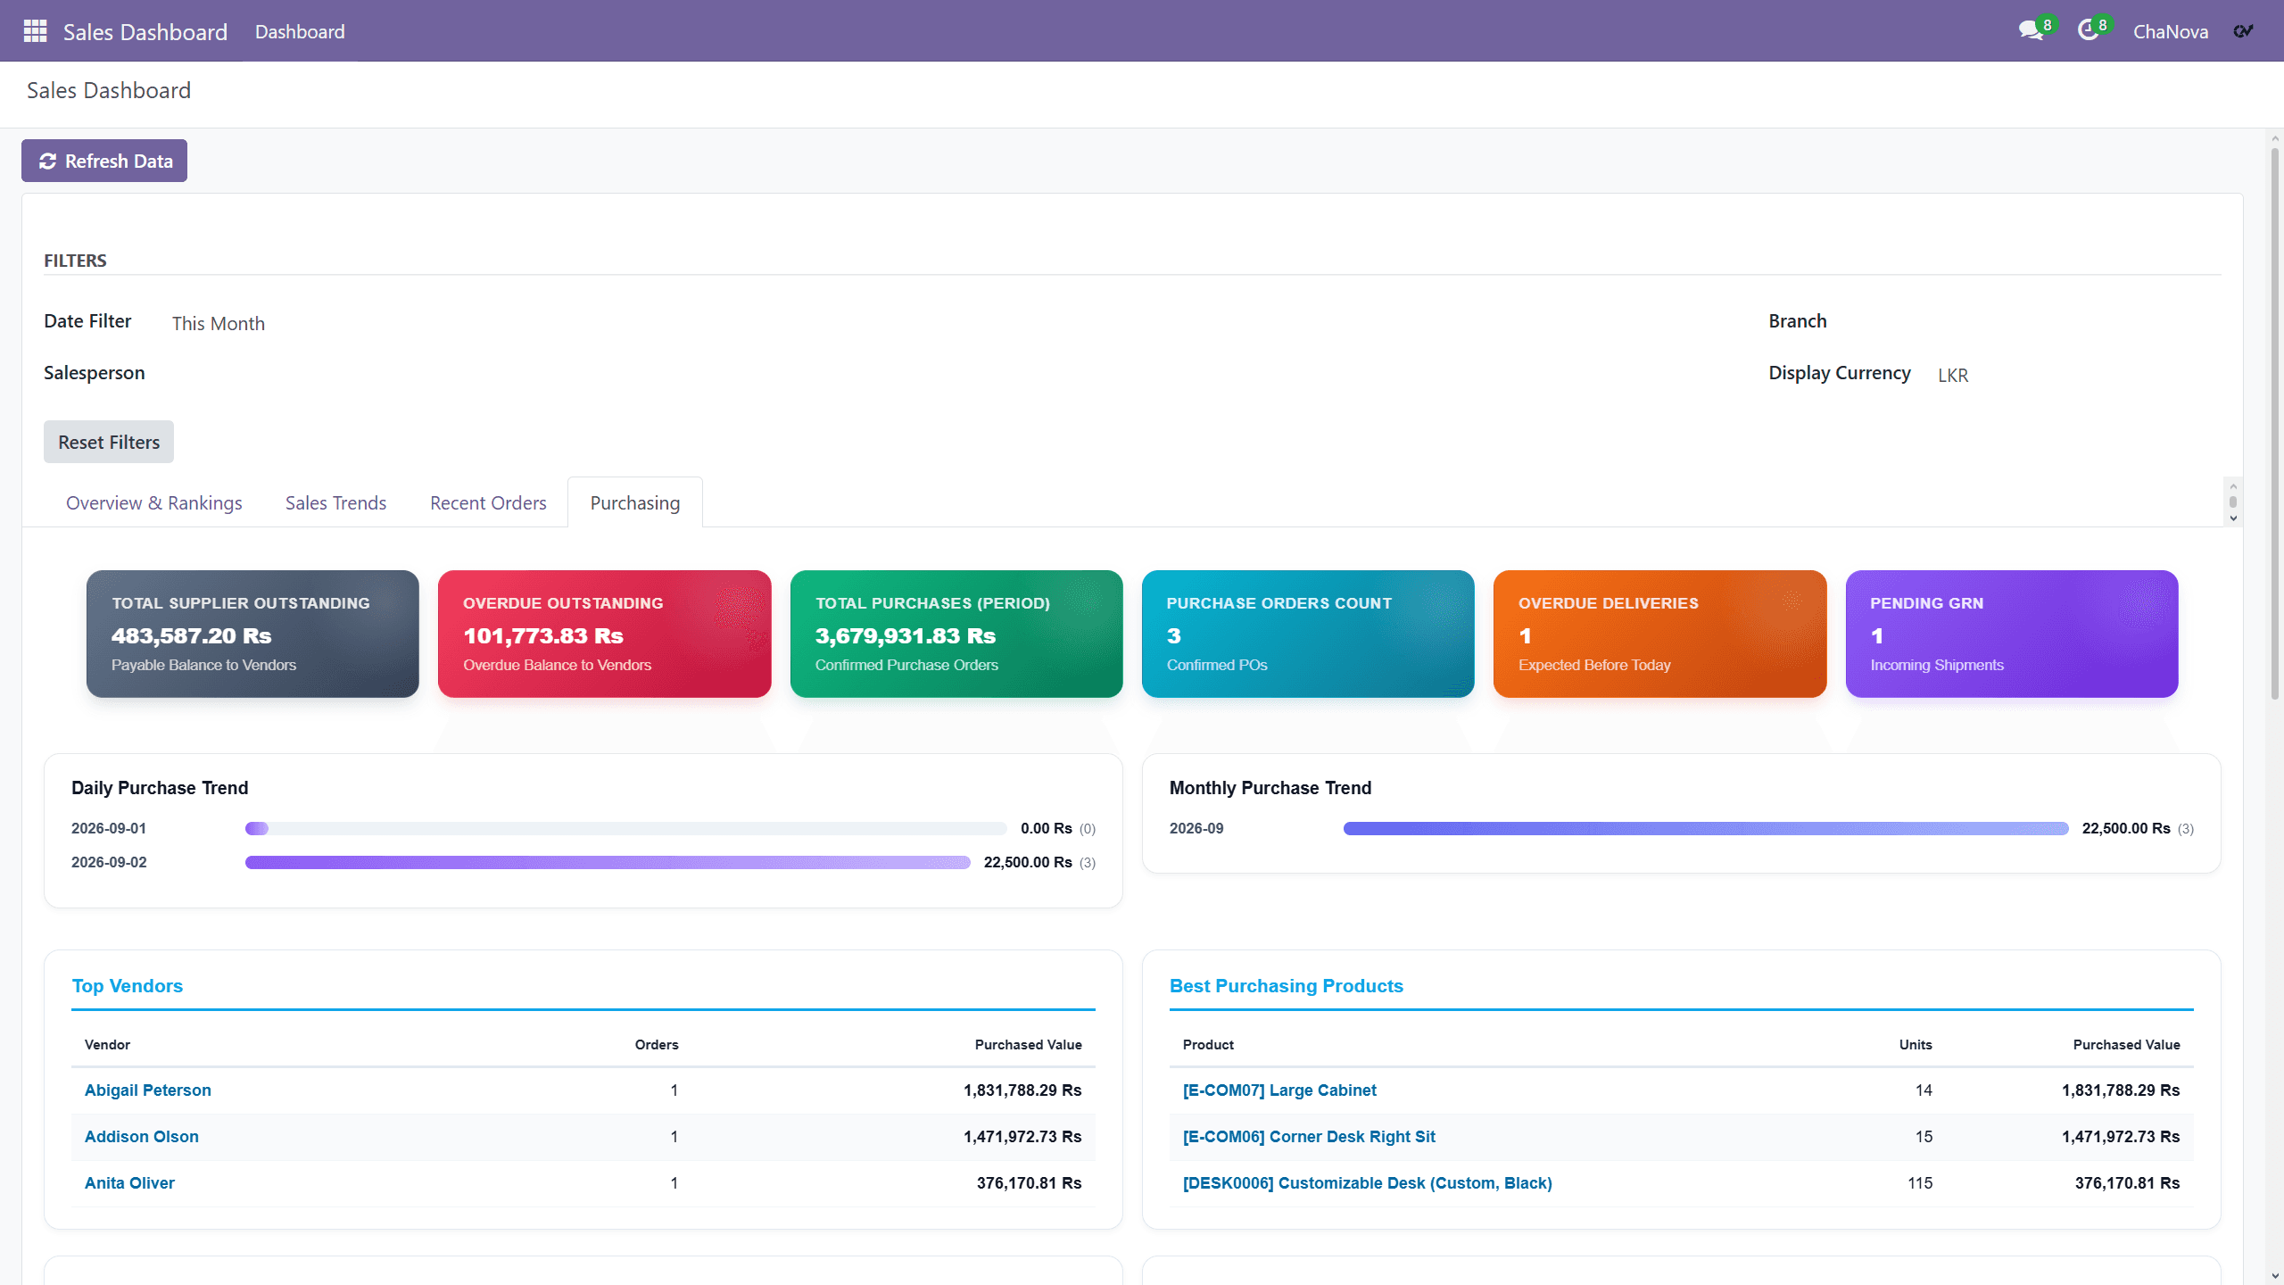Screen dimensions: 2284x1285
Task: Click the Pending GRN card
Action: pyautogui.click(x=2012, y=634)
